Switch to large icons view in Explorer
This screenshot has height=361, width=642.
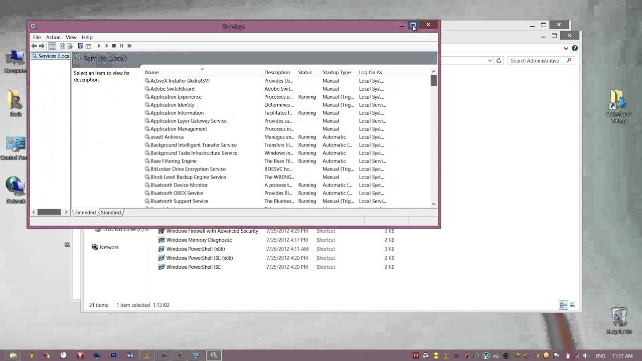572,305
